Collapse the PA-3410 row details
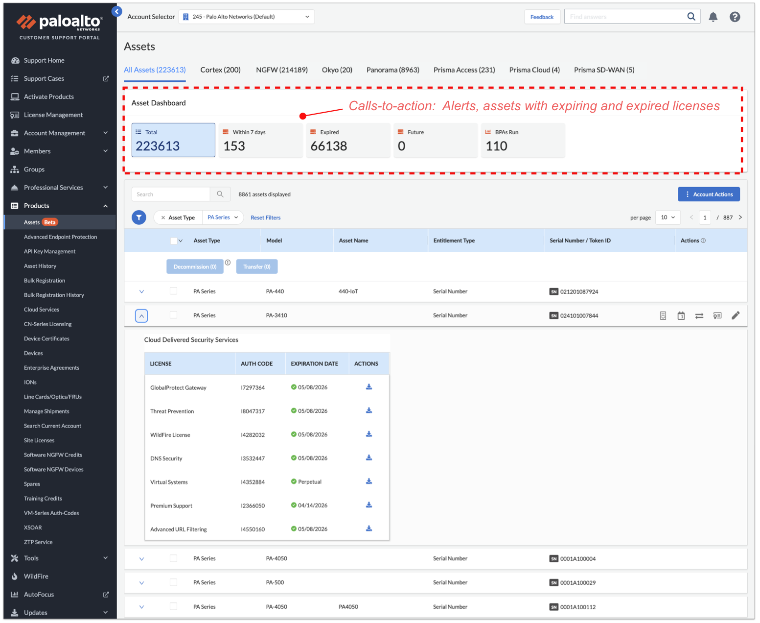The height and width of the screenshot is (623, 760). pos(141,316)
